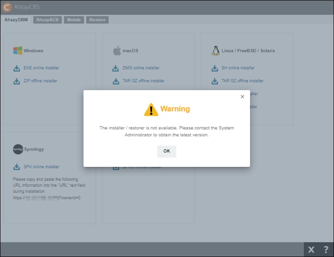The image size is (334, 257).
Task: Download macOS TAR GZ offline installer link
Action: tap(143, 81)
